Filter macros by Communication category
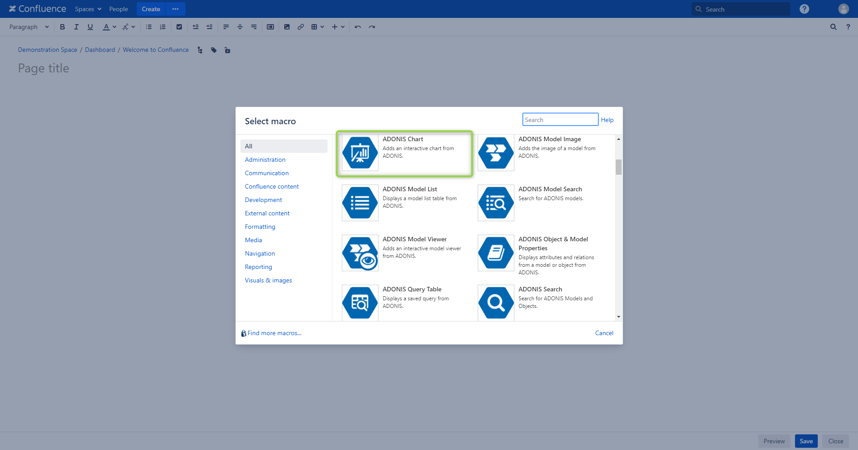Viewport: 858px width, 450px height. tap(267, 173)
